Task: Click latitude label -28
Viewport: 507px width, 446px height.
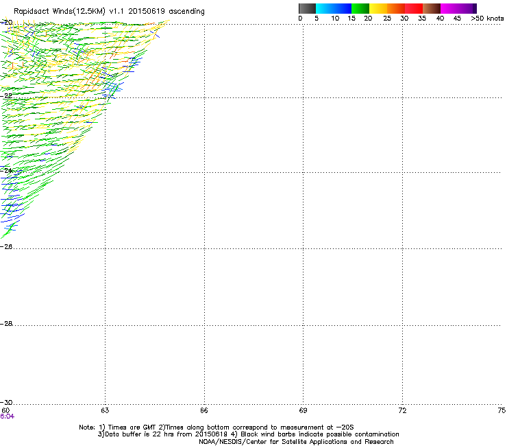Action: pos(6,324)
